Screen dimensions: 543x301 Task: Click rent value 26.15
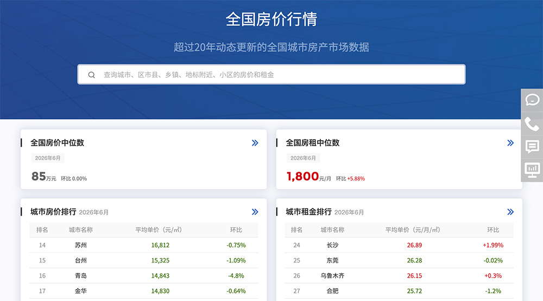(x=414, y=276)
